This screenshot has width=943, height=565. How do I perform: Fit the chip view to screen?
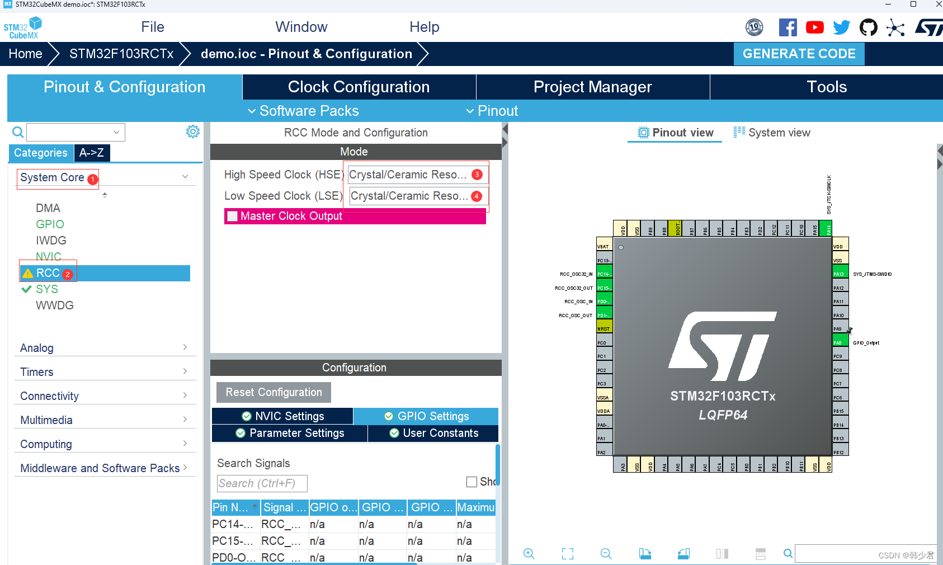click(x=567, y=554)
